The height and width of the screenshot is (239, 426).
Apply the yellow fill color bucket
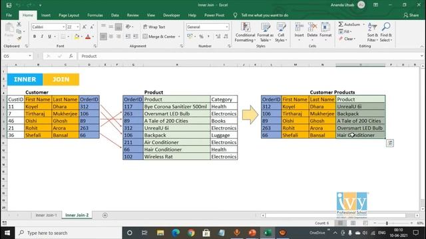[x=77, y=37]
